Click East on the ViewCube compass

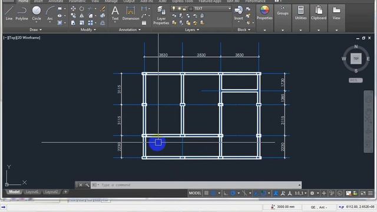(368, 59)
